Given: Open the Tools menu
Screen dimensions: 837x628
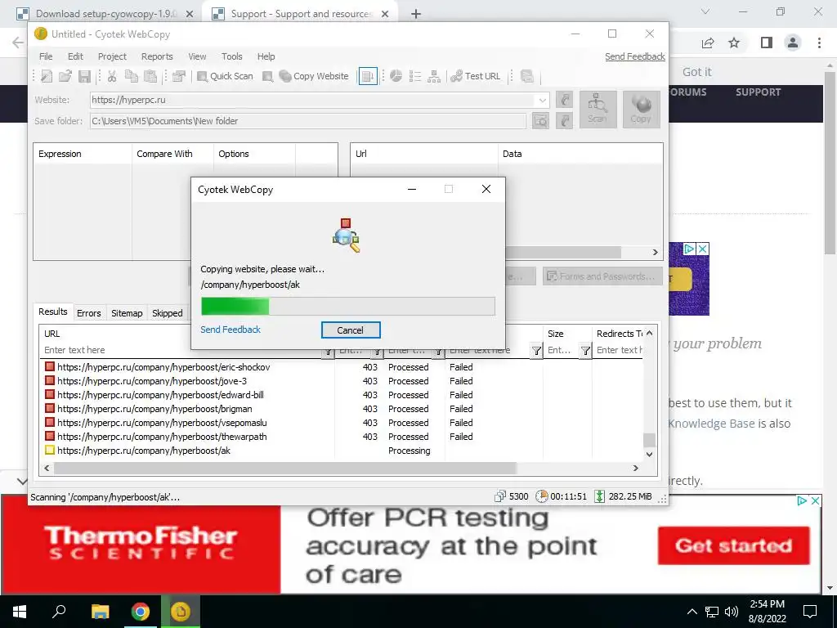Looking at the screenshot, I should point(231,56).
